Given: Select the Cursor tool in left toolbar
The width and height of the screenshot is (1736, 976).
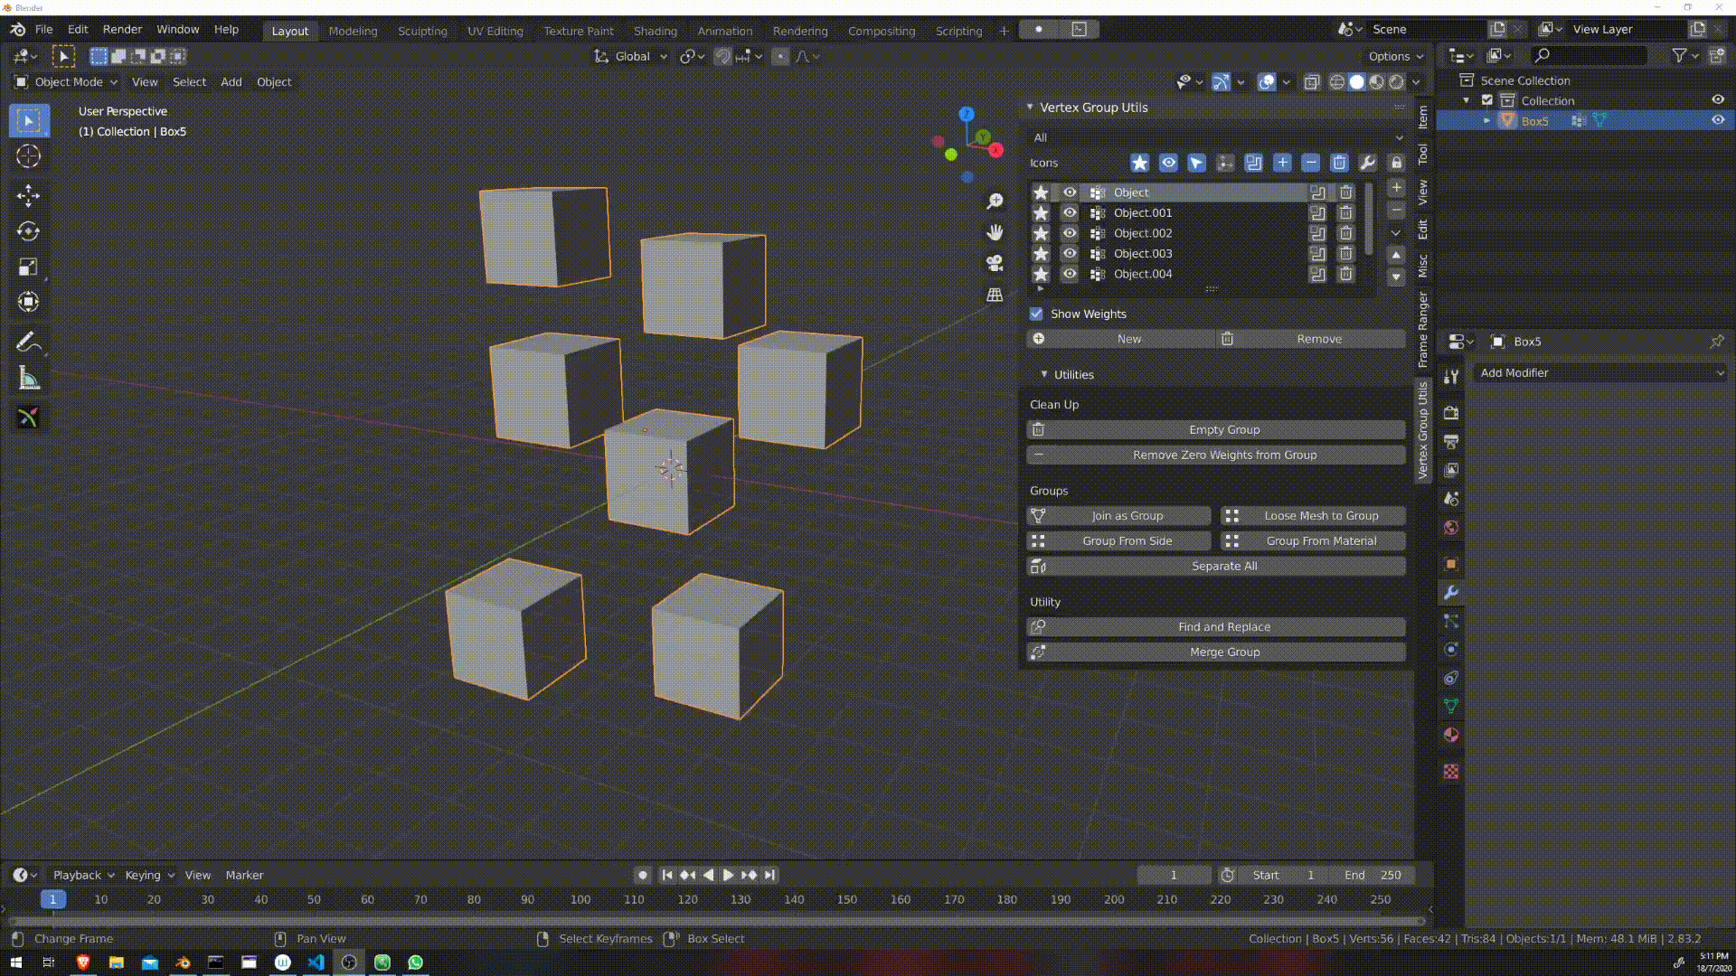Looking at the screenshot, I should 28,156.
